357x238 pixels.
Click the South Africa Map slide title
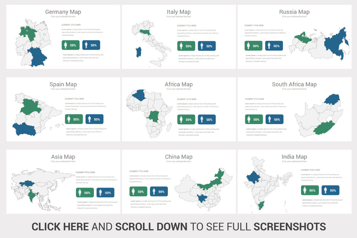[x=294, y=84]
